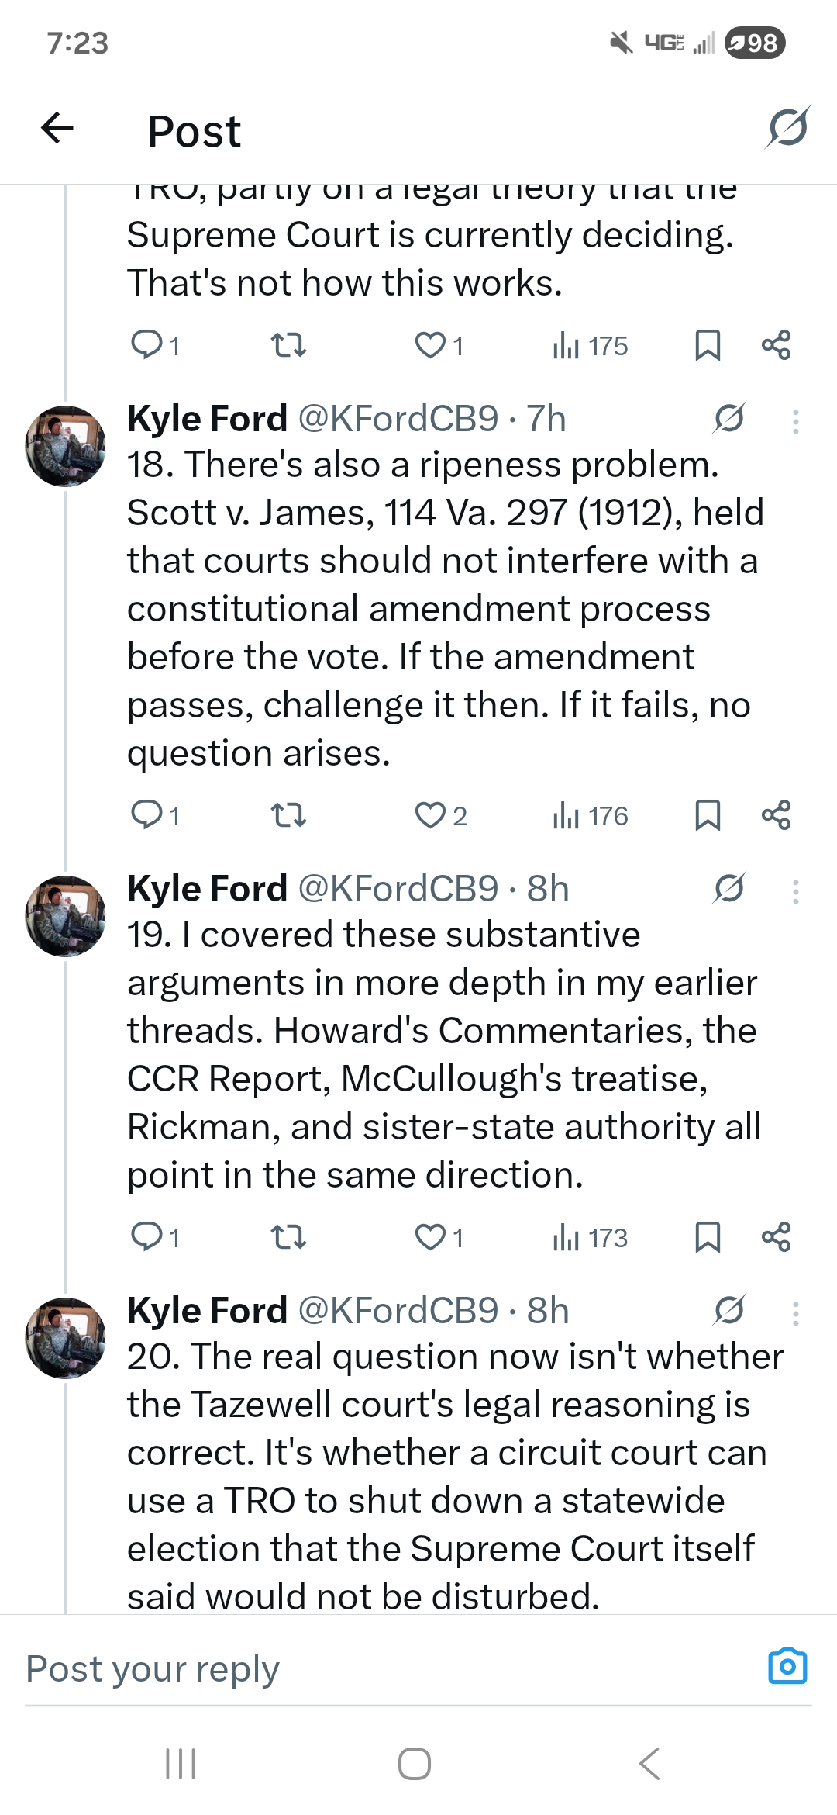Bookmark post 19 mentioning Howard's Commentaries

click(707, 1237)
